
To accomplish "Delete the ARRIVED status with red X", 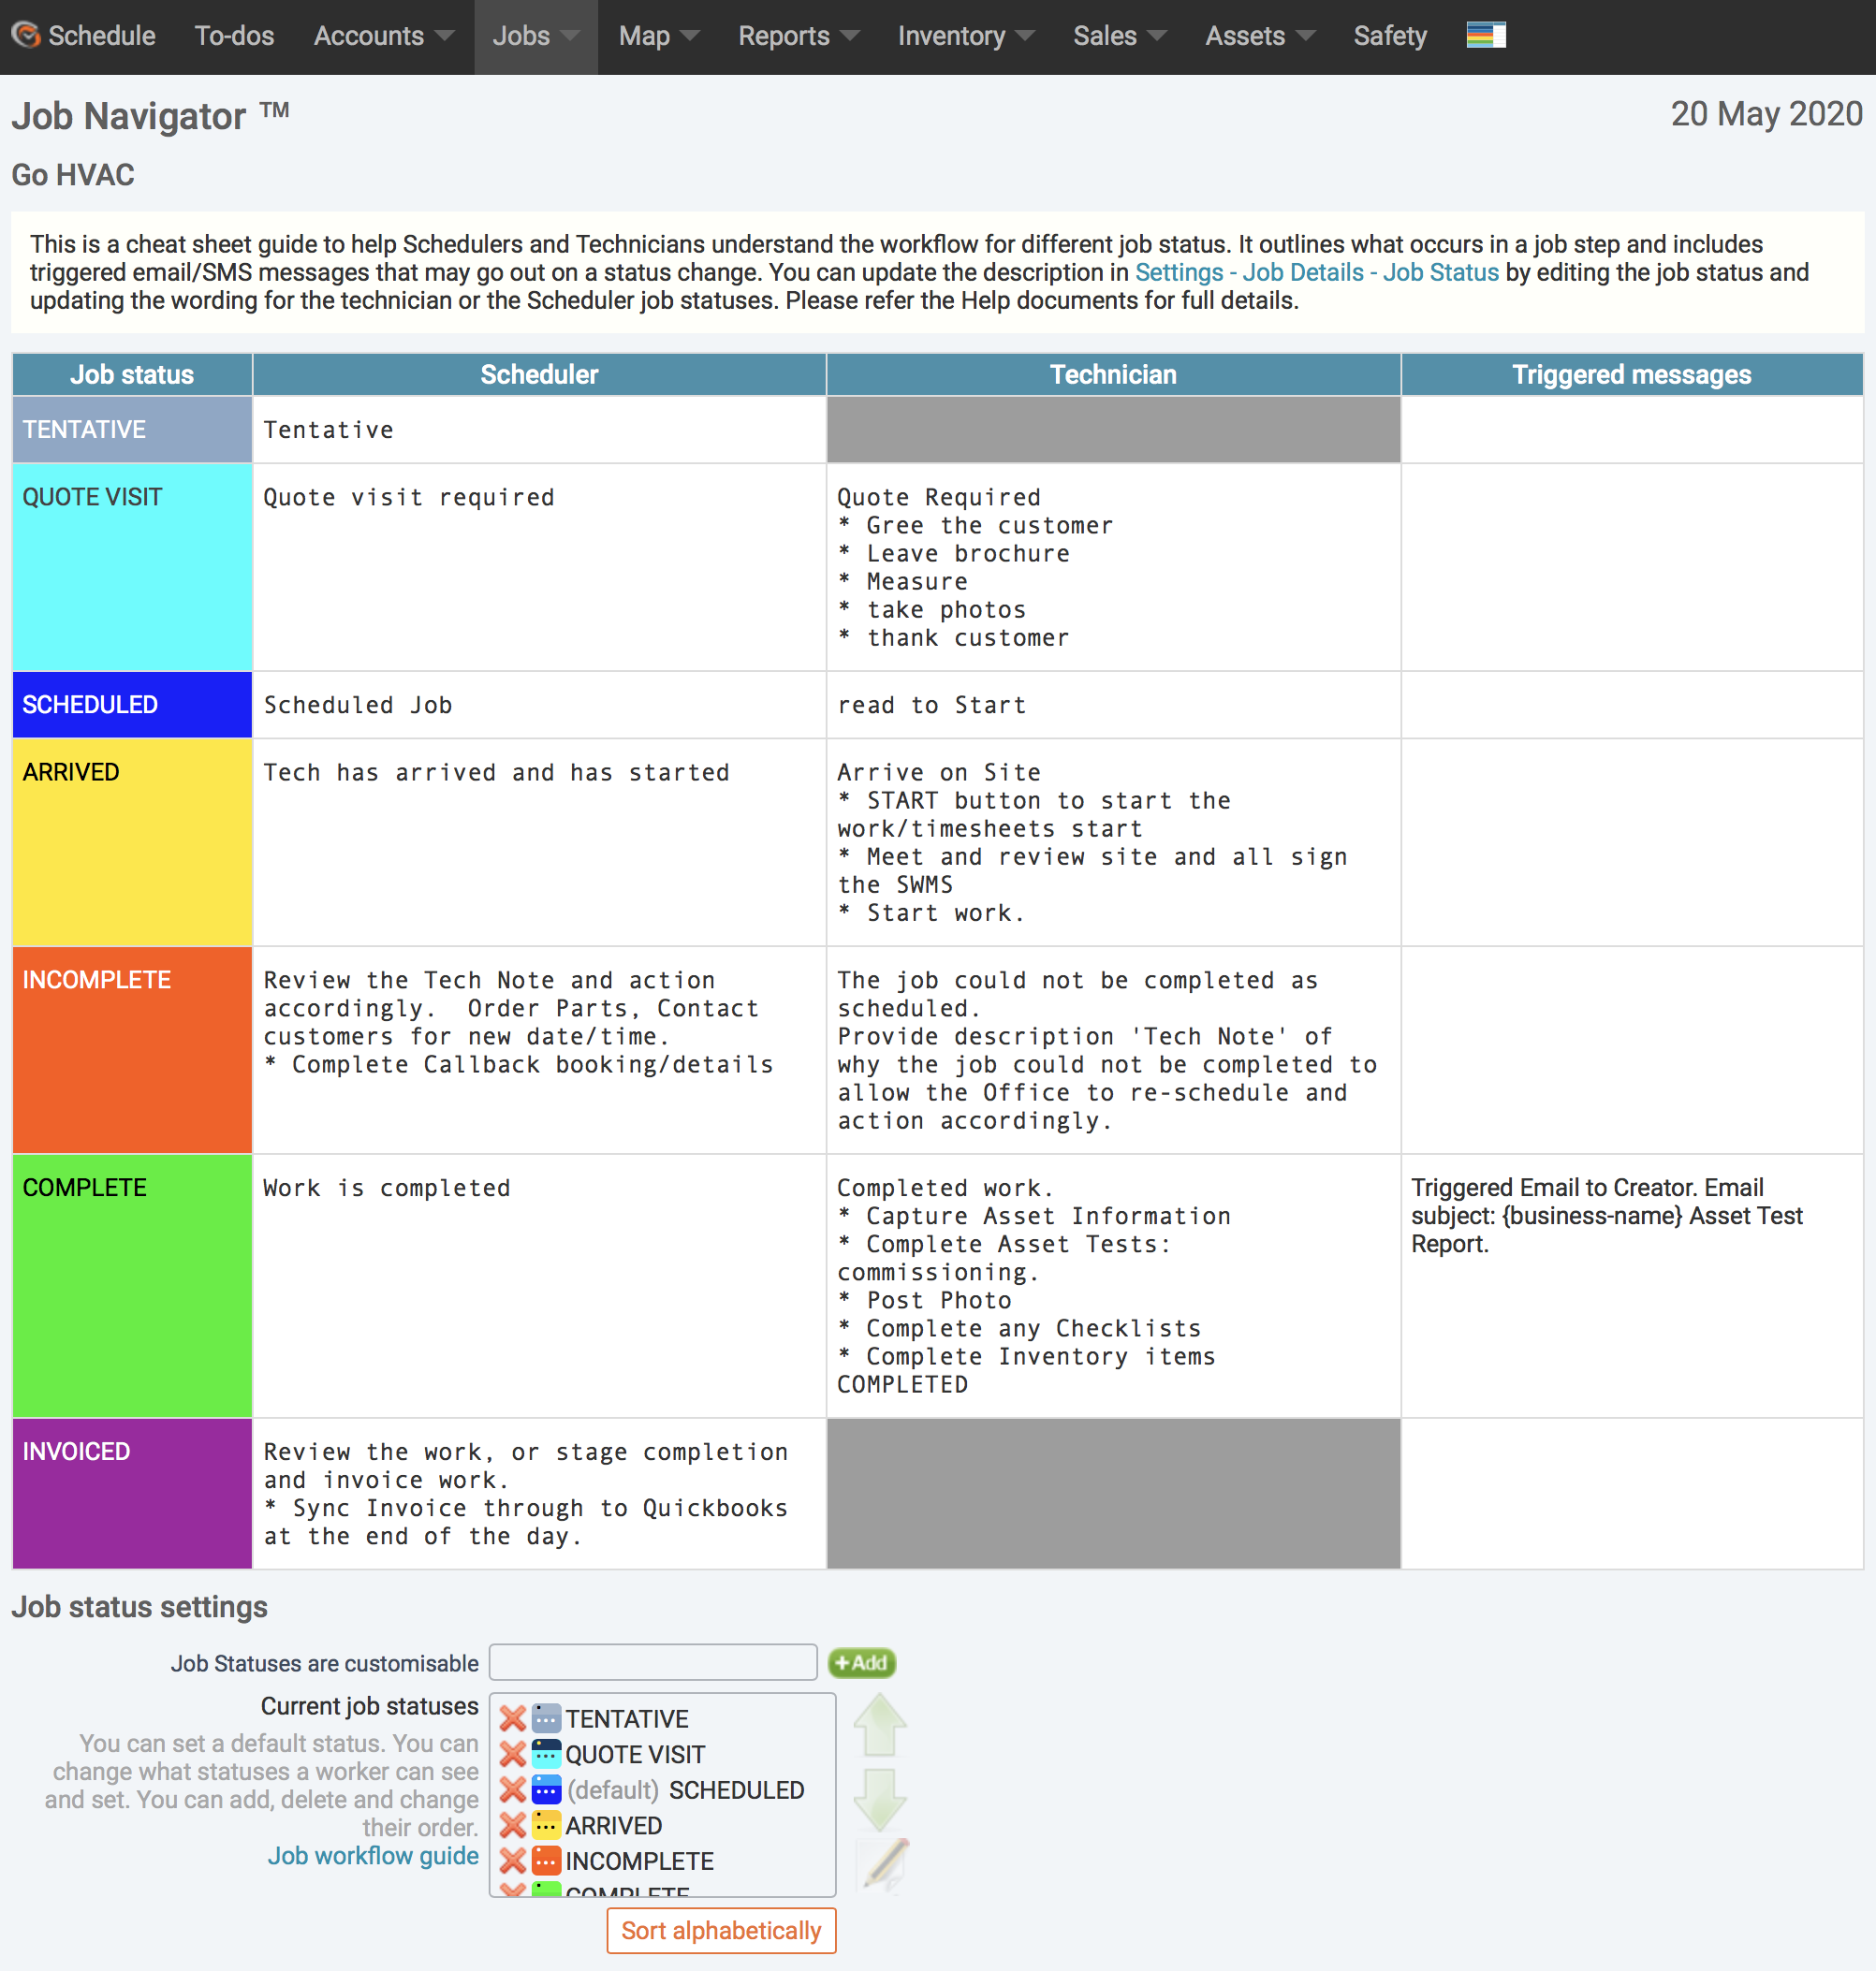I will click(x=512, y=1825).
